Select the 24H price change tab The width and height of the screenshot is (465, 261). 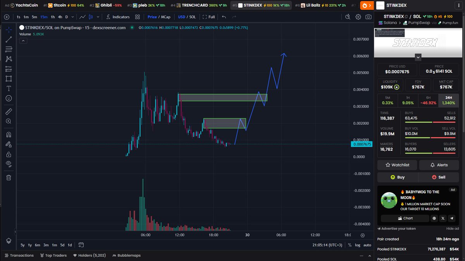click(448, 100)
